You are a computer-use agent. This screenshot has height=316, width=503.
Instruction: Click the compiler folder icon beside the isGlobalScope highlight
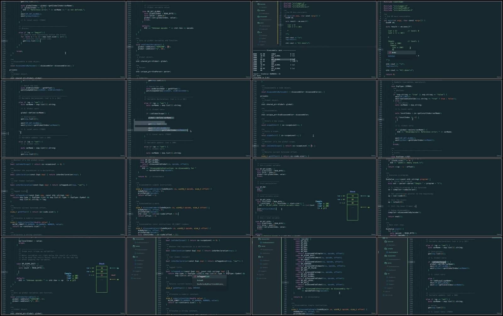point(386,248)
